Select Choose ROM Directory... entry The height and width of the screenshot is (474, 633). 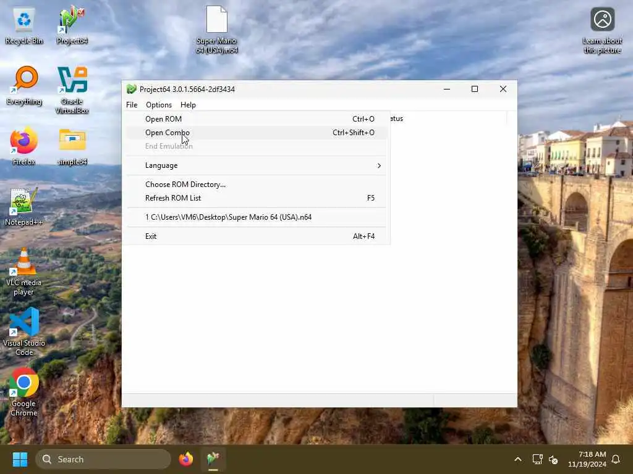coord(256,185)
